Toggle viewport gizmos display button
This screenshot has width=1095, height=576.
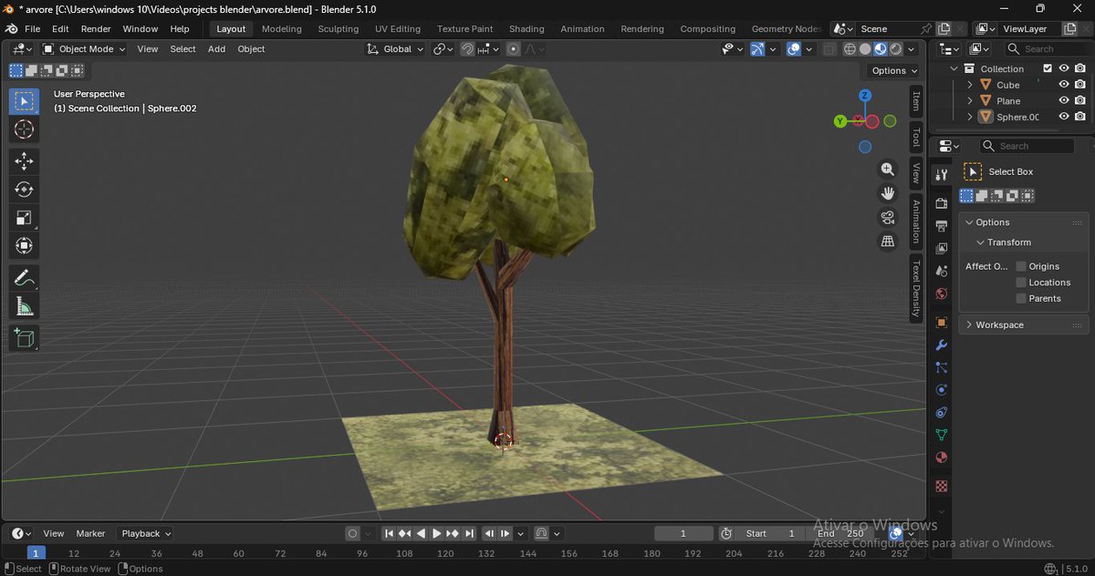pyautogui.click(x=757, y=49)
